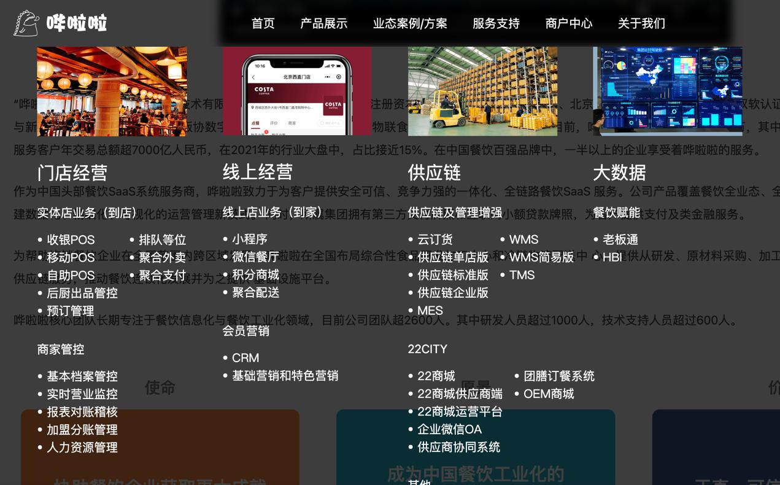
Task: Open the OEM商城 link
Action: 549,394
